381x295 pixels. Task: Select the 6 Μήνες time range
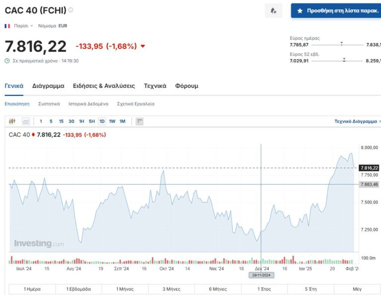click(217, 289)
